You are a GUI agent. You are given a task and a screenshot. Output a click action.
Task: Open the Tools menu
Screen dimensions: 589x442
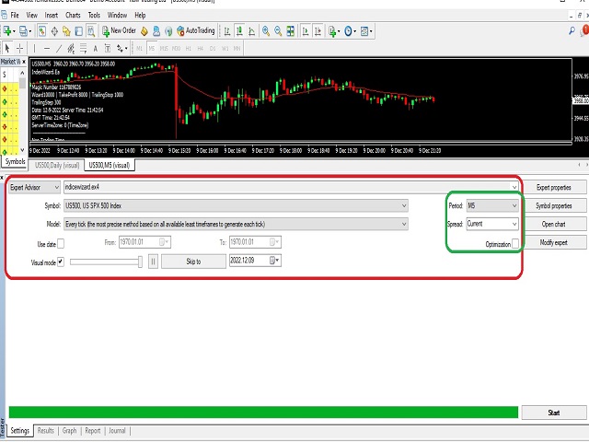point(94,15)
